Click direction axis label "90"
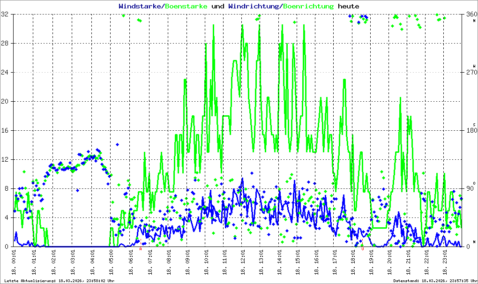 pos(470,188)
